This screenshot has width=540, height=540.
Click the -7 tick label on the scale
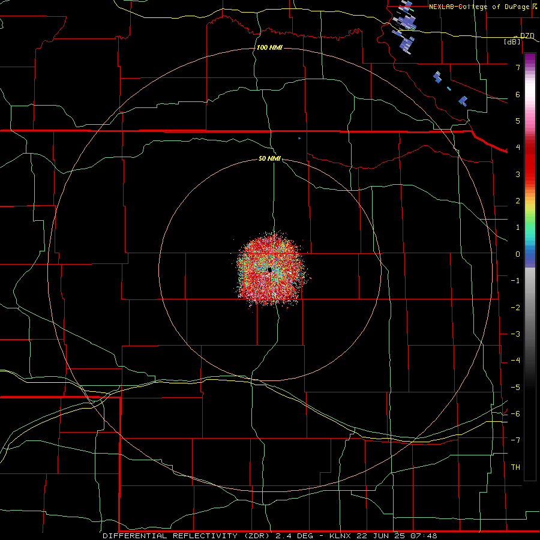[515, 440]
